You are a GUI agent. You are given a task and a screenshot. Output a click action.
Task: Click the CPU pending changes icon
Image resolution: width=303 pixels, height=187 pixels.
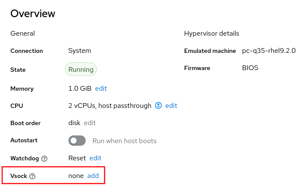(158, 106)
